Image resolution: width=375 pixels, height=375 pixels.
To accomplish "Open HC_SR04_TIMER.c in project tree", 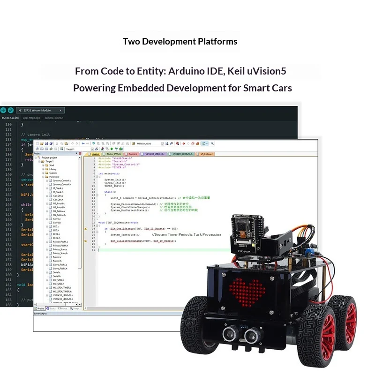I will [x=62, y=288].
